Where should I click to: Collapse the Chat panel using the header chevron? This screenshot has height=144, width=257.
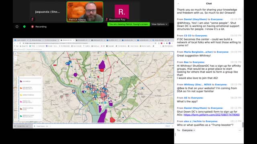(178, 4)
